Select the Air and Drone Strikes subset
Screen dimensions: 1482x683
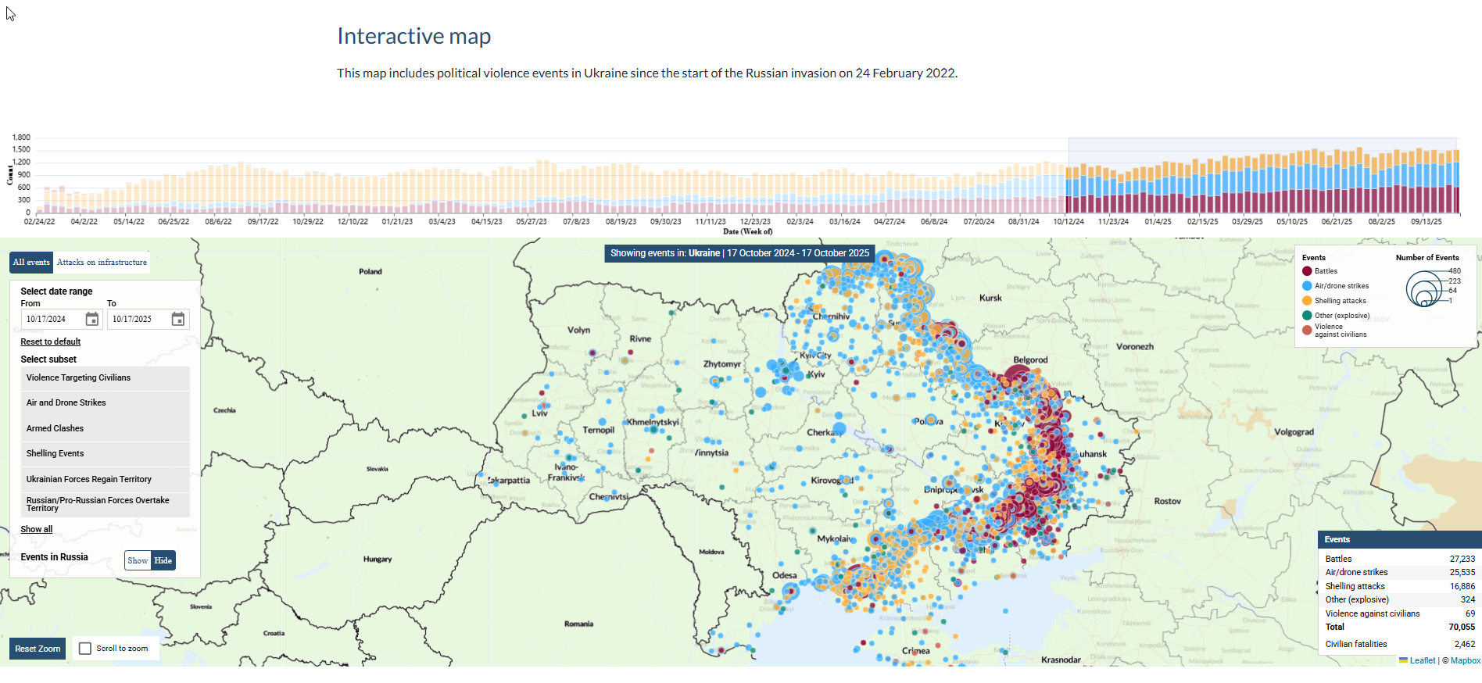click(x=105, y=403)
